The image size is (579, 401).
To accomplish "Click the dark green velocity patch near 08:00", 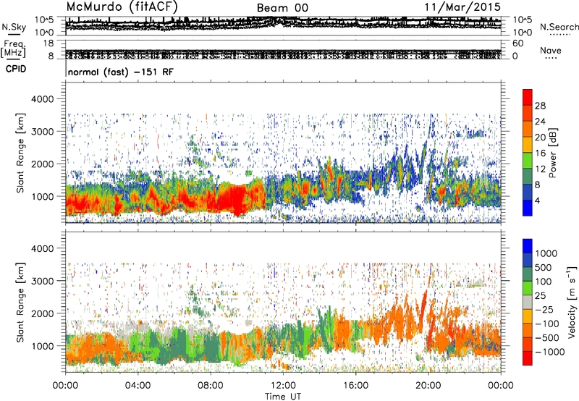I will pos(211,349).
